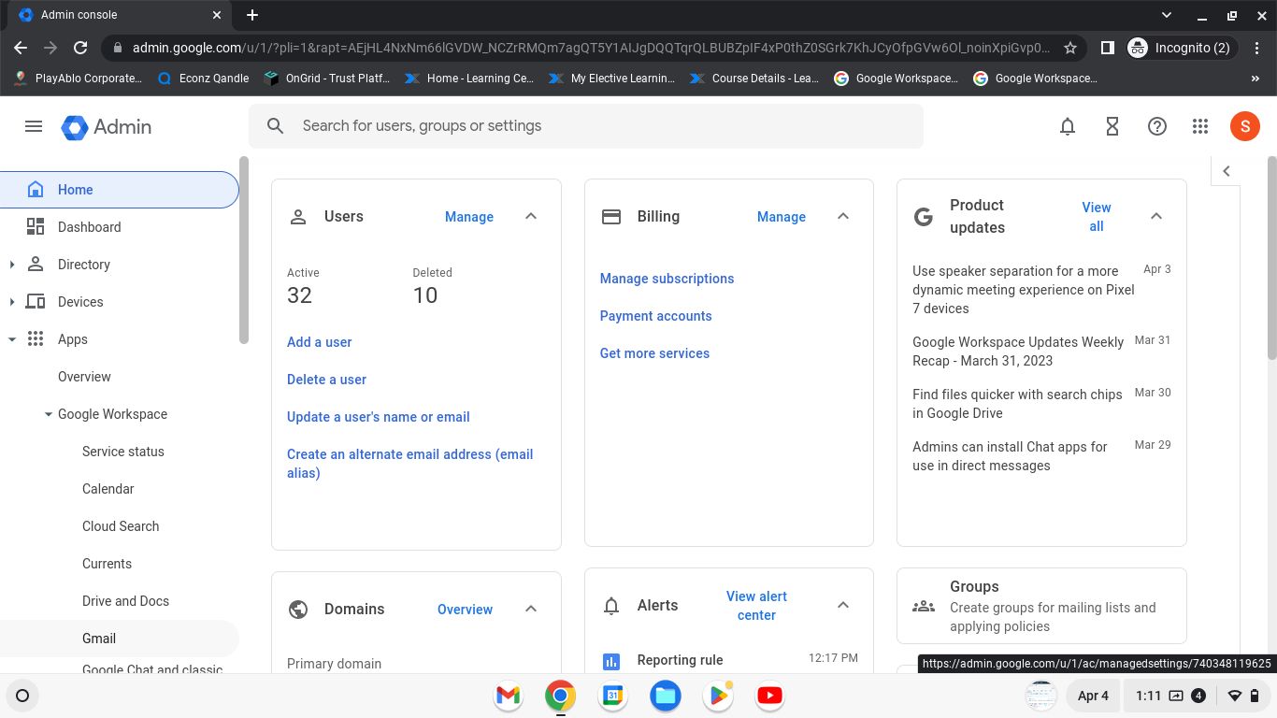This screenshot has height=718, width=1277.
Task: Open the help question mark icon
Action: click(x=1157, y=126)
